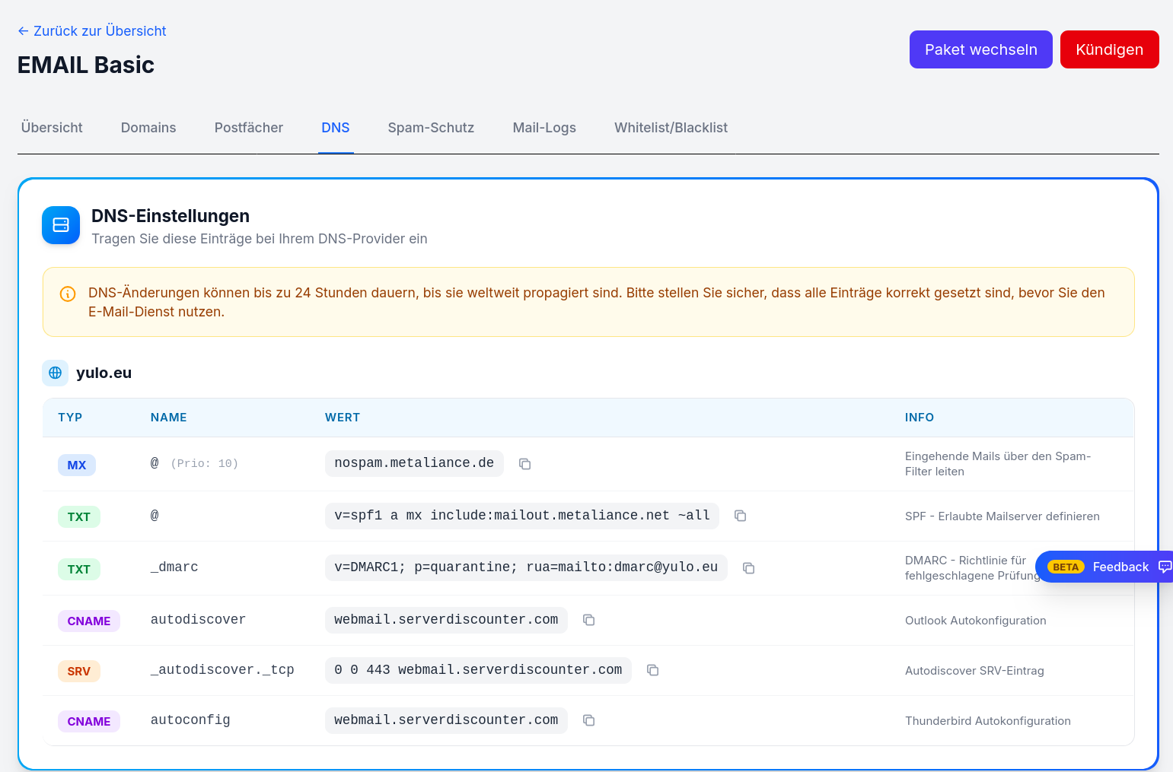Viewport: 1173px width, 772px height.
Task: Click the SPF record value text field
Action: [x=521, y=516]
